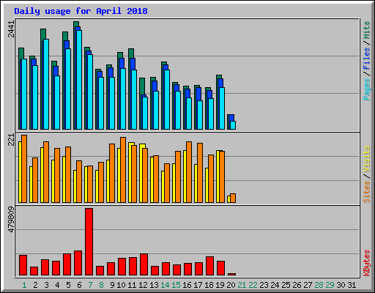Select day 24 on the x-axis

pos(275,285)
